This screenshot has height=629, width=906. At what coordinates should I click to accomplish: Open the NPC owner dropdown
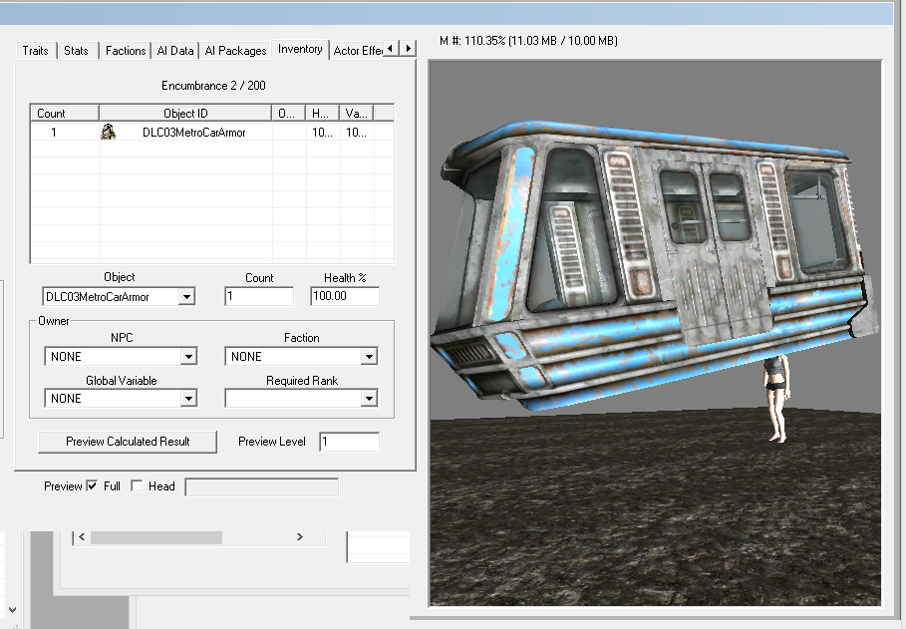click(x=187, y=356)
